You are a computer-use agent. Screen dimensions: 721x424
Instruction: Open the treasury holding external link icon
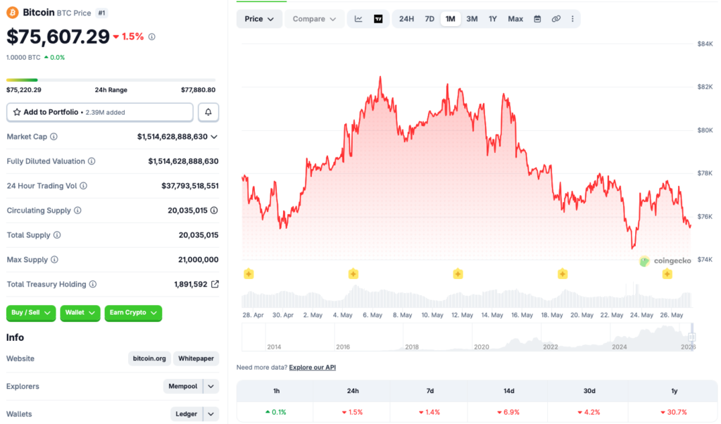tap(215, 285)
